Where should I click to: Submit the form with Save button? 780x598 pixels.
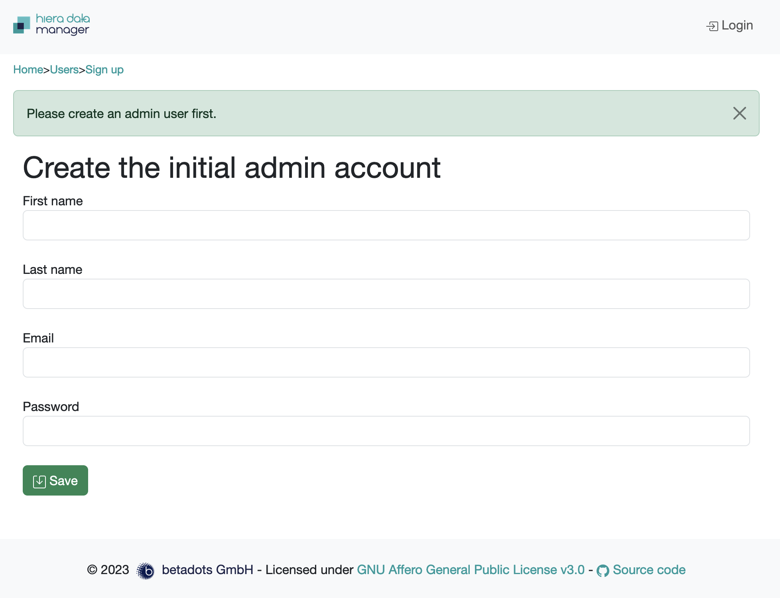tap(55, 480)
